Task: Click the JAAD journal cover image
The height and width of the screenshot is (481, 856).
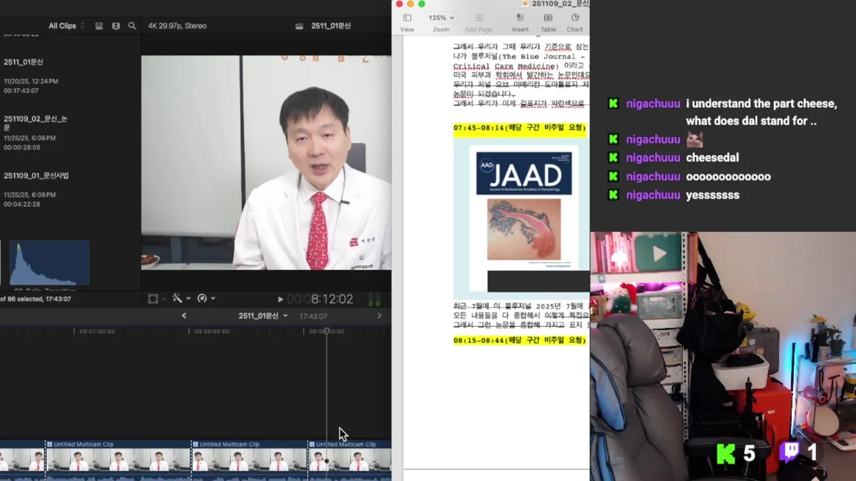Action: [524, 208]
